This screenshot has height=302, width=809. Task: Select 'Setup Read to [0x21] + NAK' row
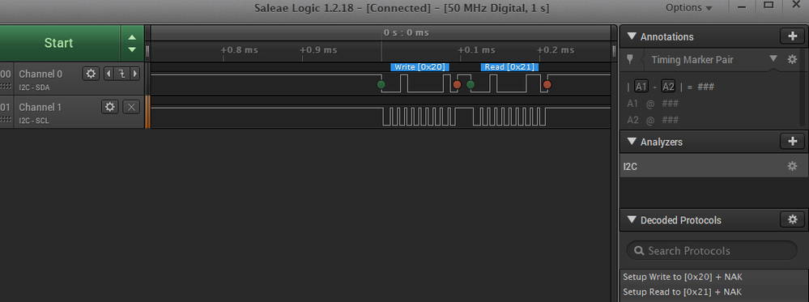point(714,291)
